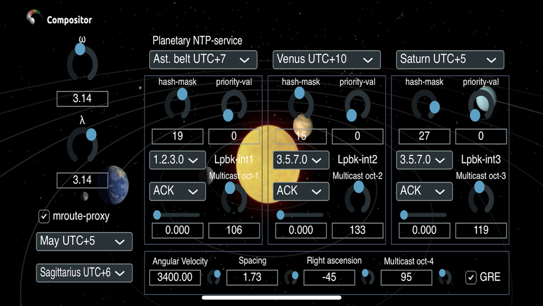Click the Multicast oct-4 mini knob
This screenshot has width=543, height=306.
point(445,277)
